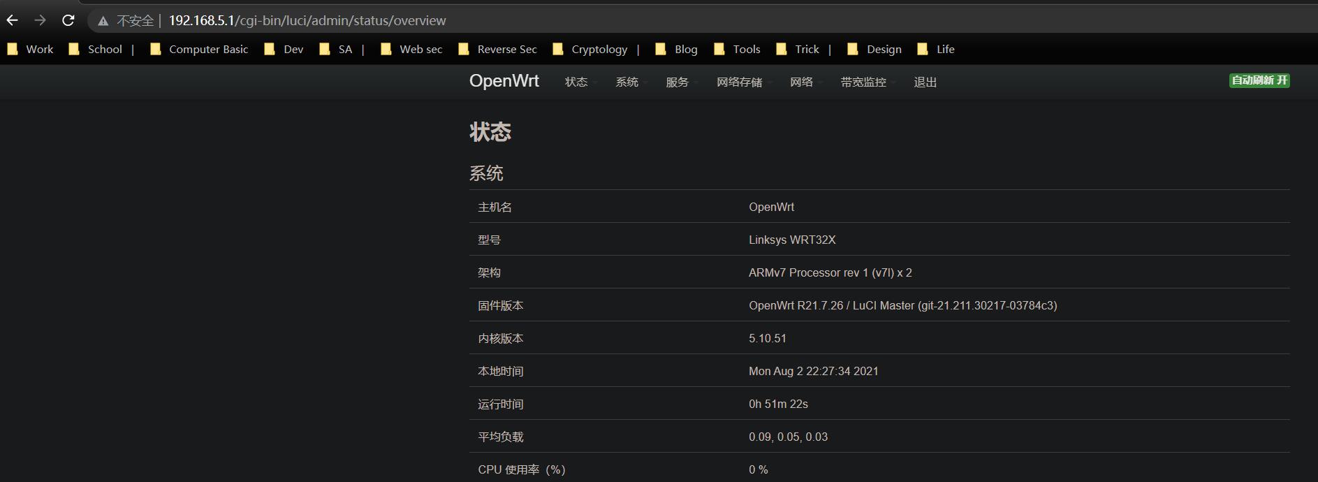Click the not-secure warning triangle icon
This screenshot has height=482, width=1318.
103,21
